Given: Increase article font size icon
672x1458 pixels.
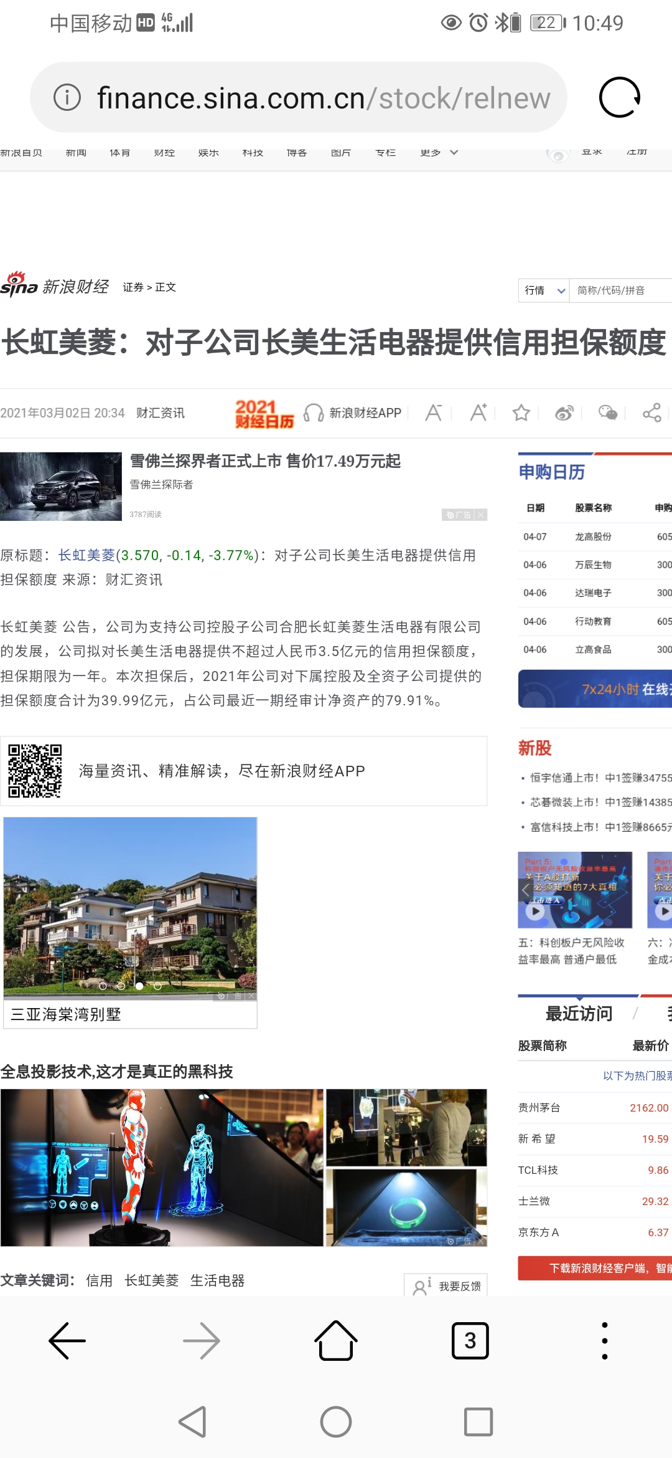Looking at the screenshot, I should coord(478,412).
